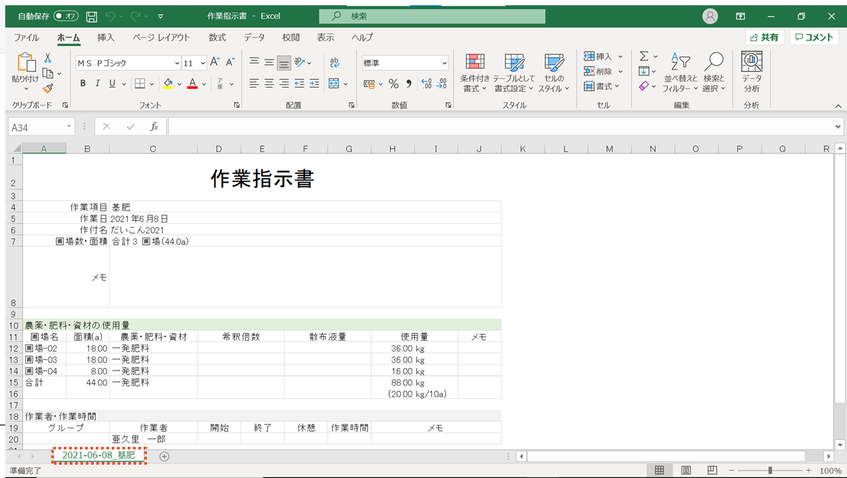Open the Data Analysis tool
The height and width of the screenshot is (478, 847).
(751, 72)
